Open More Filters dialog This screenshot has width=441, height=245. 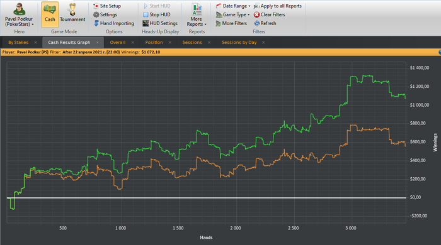coord(231,23)
